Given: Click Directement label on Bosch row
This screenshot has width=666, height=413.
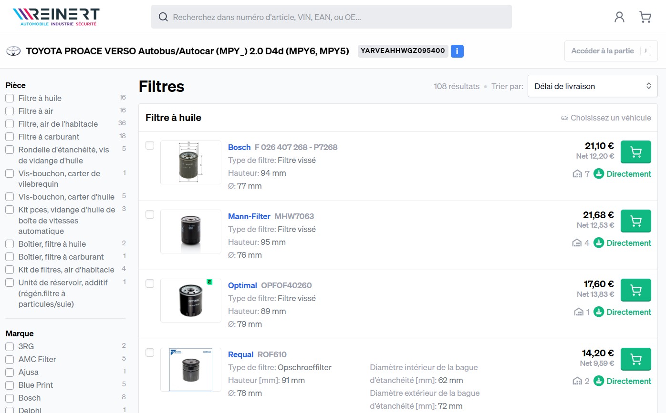Looking at the screenshot, I should click(x=629, y=174).
